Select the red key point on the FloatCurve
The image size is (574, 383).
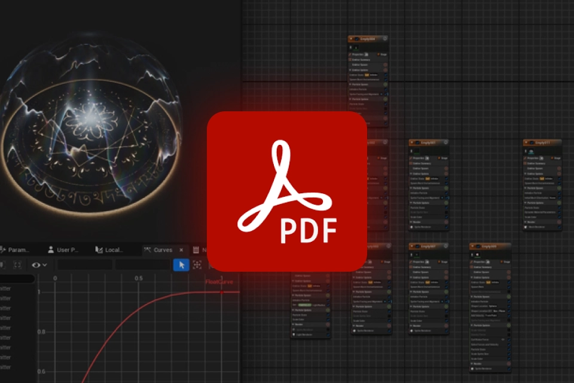(222, 292)
